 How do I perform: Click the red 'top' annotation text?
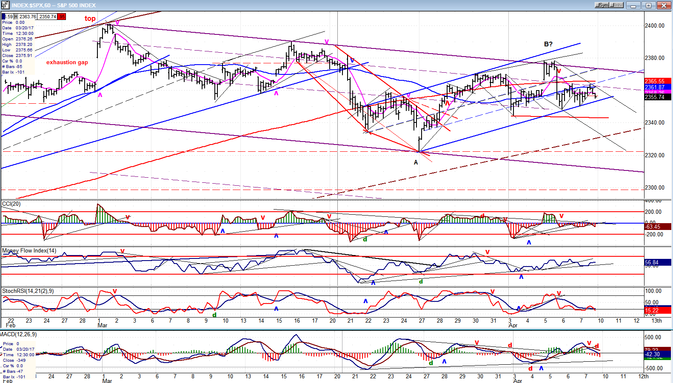(90, 18)
